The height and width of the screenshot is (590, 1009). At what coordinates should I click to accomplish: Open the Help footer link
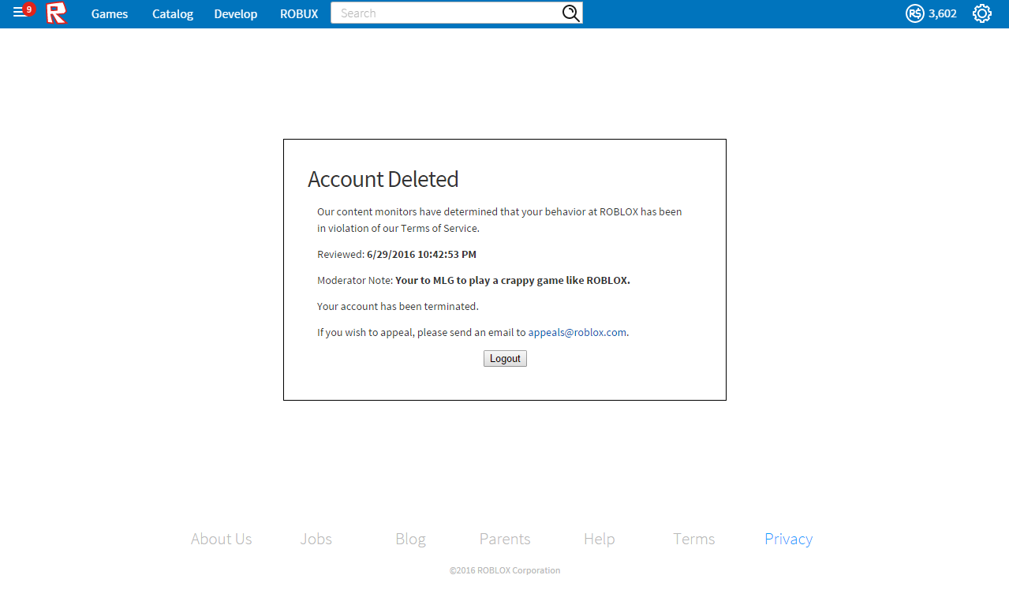click(x=600, y=539)
